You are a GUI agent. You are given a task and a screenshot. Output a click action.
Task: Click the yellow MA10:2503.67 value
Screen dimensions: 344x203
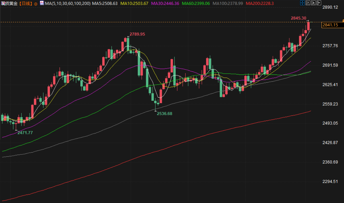pos(134,4)
